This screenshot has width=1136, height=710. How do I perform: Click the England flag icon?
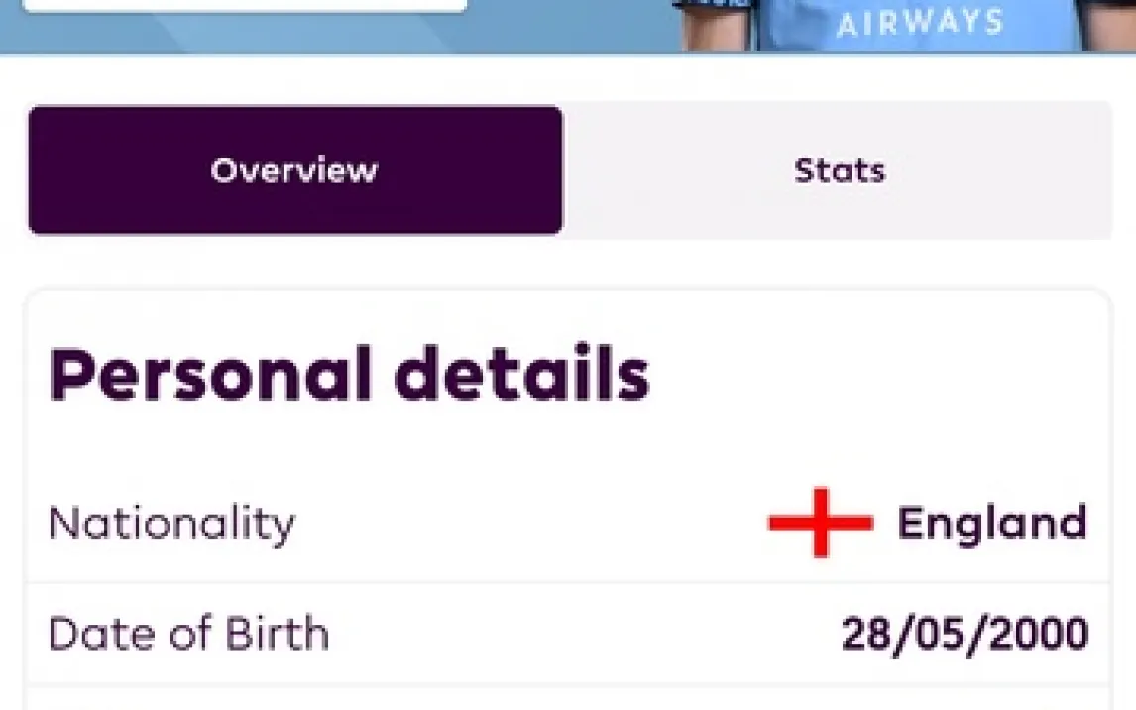coord(820,523)
